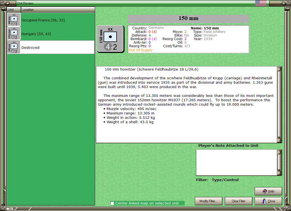
Task: Open the Modify Filter dialog
Action: [x=208, y=201]
